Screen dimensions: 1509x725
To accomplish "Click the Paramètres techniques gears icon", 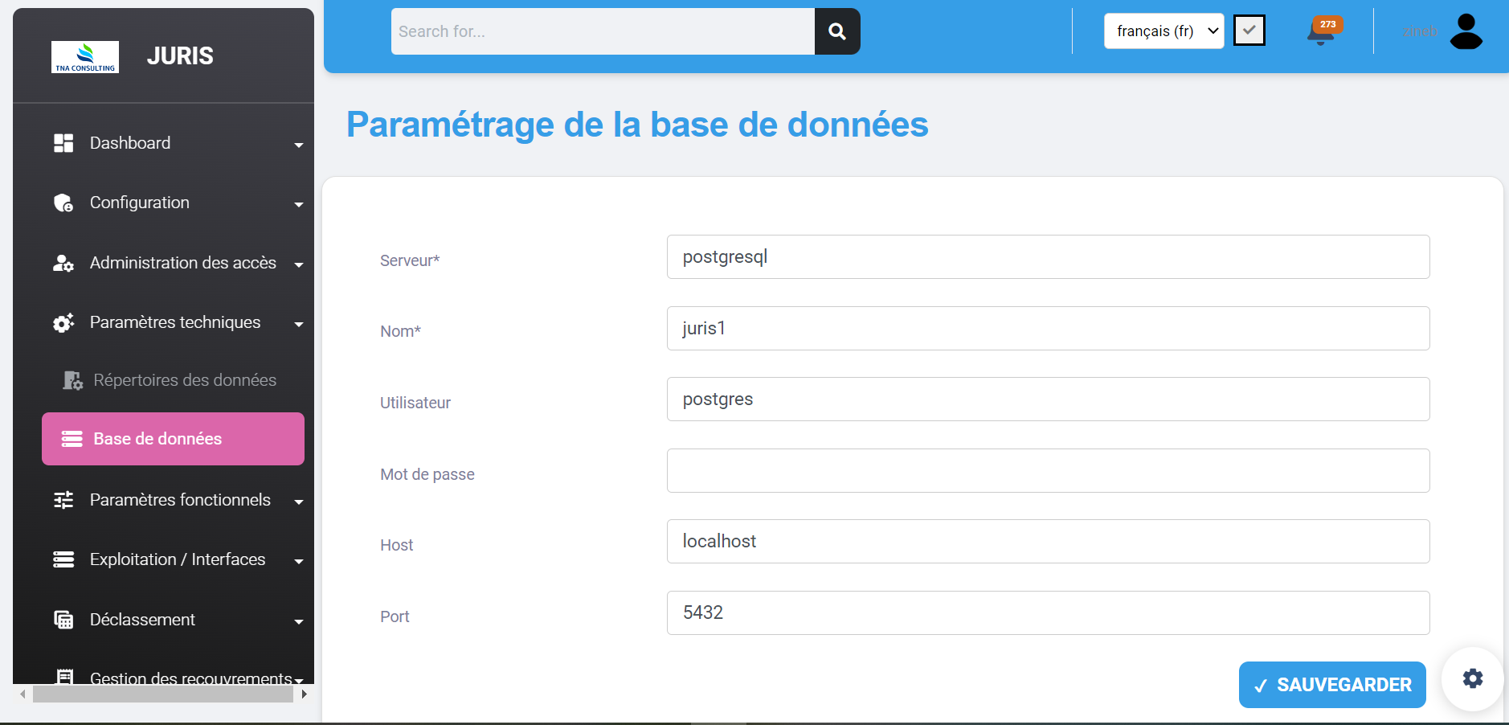I will click(63, 322).
